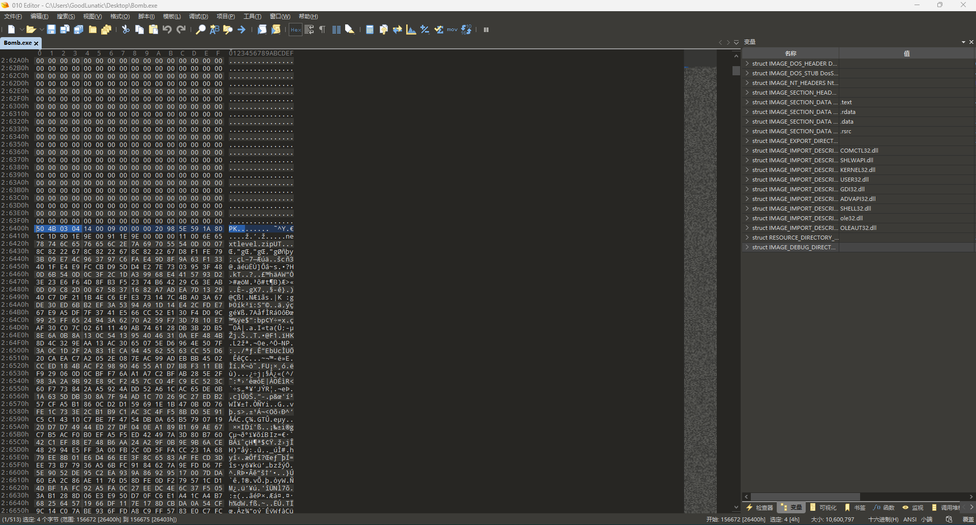Expand struct RESOURCE_DIRECTORY row
Image resolution: width=976 pixels, height=525 pixels.
(747, 238)
